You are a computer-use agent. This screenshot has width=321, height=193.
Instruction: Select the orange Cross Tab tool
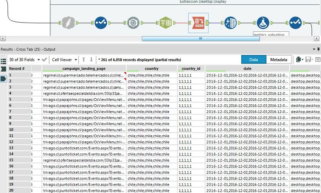(198, 23)
